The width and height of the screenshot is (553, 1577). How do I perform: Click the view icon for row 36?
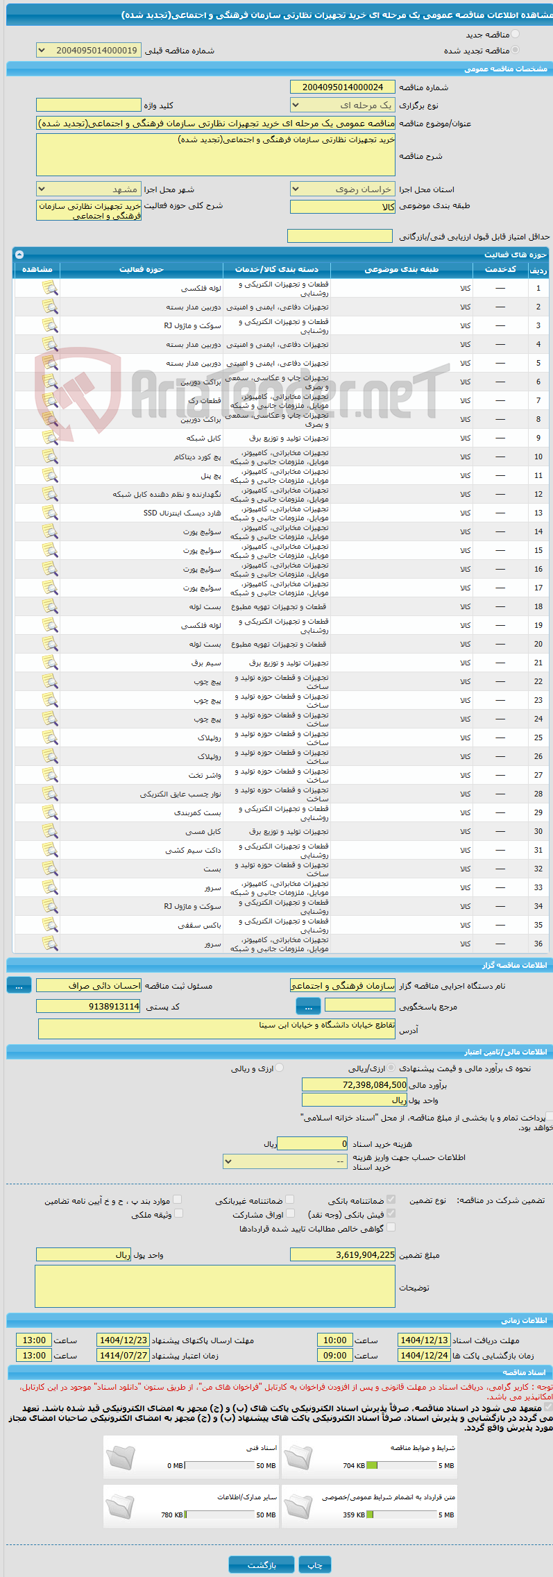(x=50, y=944)
